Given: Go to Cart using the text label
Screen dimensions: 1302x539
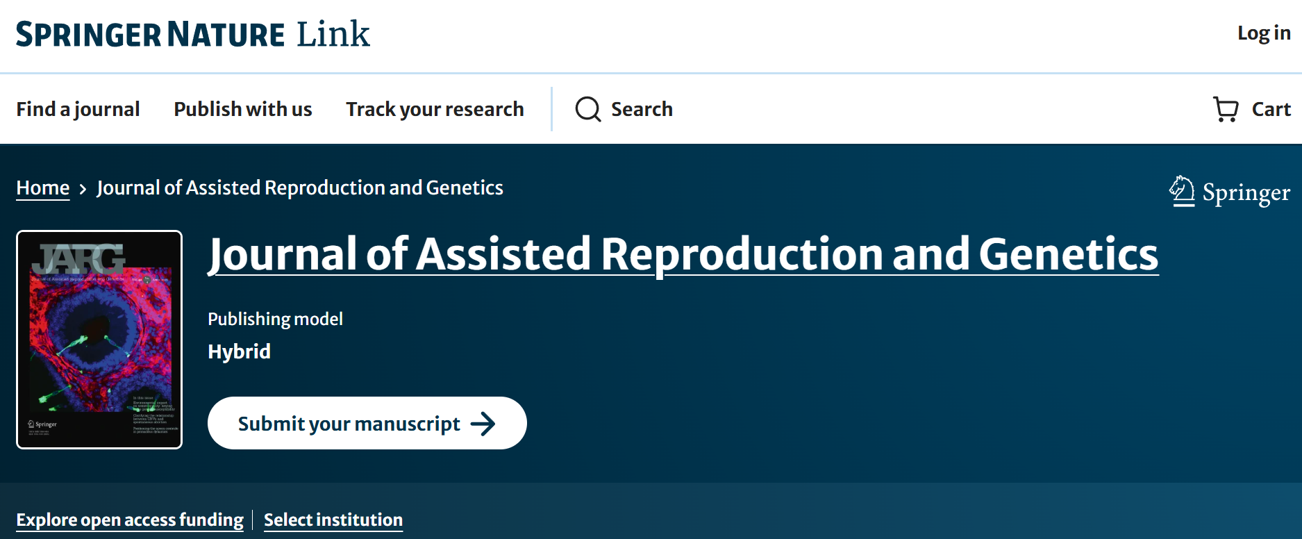Looking at the screenshot, I should [x=1271, y=109].
